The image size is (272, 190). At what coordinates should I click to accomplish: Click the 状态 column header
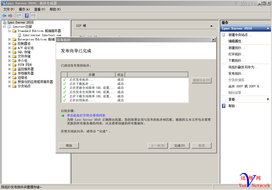pos(120,75)
